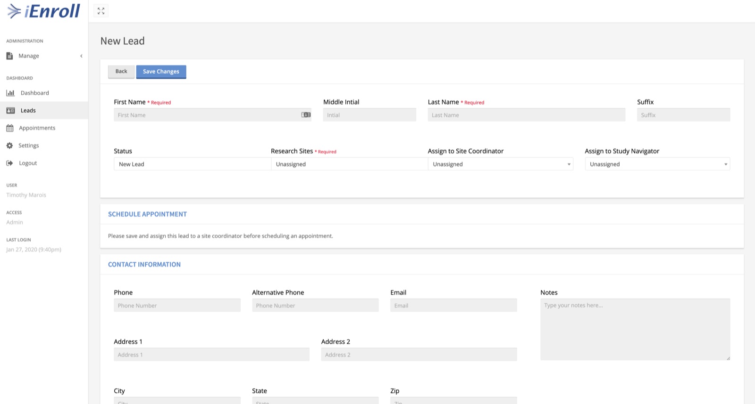
Task: Click the Notes text area
Action: tap(635, 330)
